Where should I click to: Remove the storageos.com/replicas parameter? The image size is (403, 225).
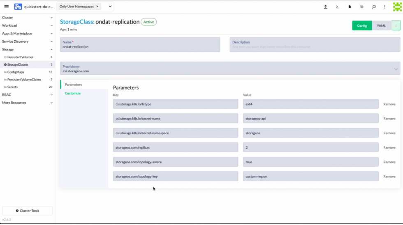(x=389, y=147)
